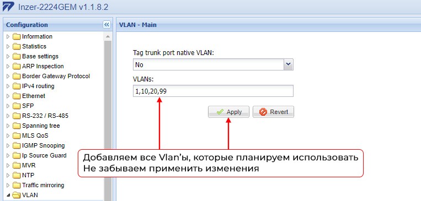
Task: Click into the VLANs input field
Action: (x=213, y=91)
